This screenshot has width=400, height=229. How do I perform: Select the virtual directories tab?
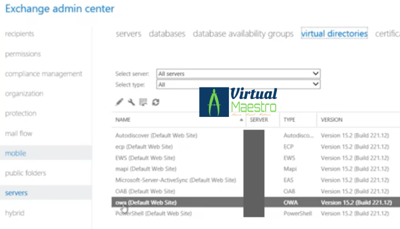click(334, 34)
